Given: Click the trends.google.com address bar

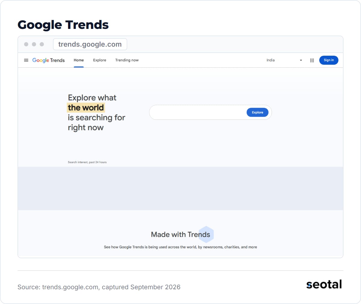Looking at the screenshot, I should tap(90, 44).
